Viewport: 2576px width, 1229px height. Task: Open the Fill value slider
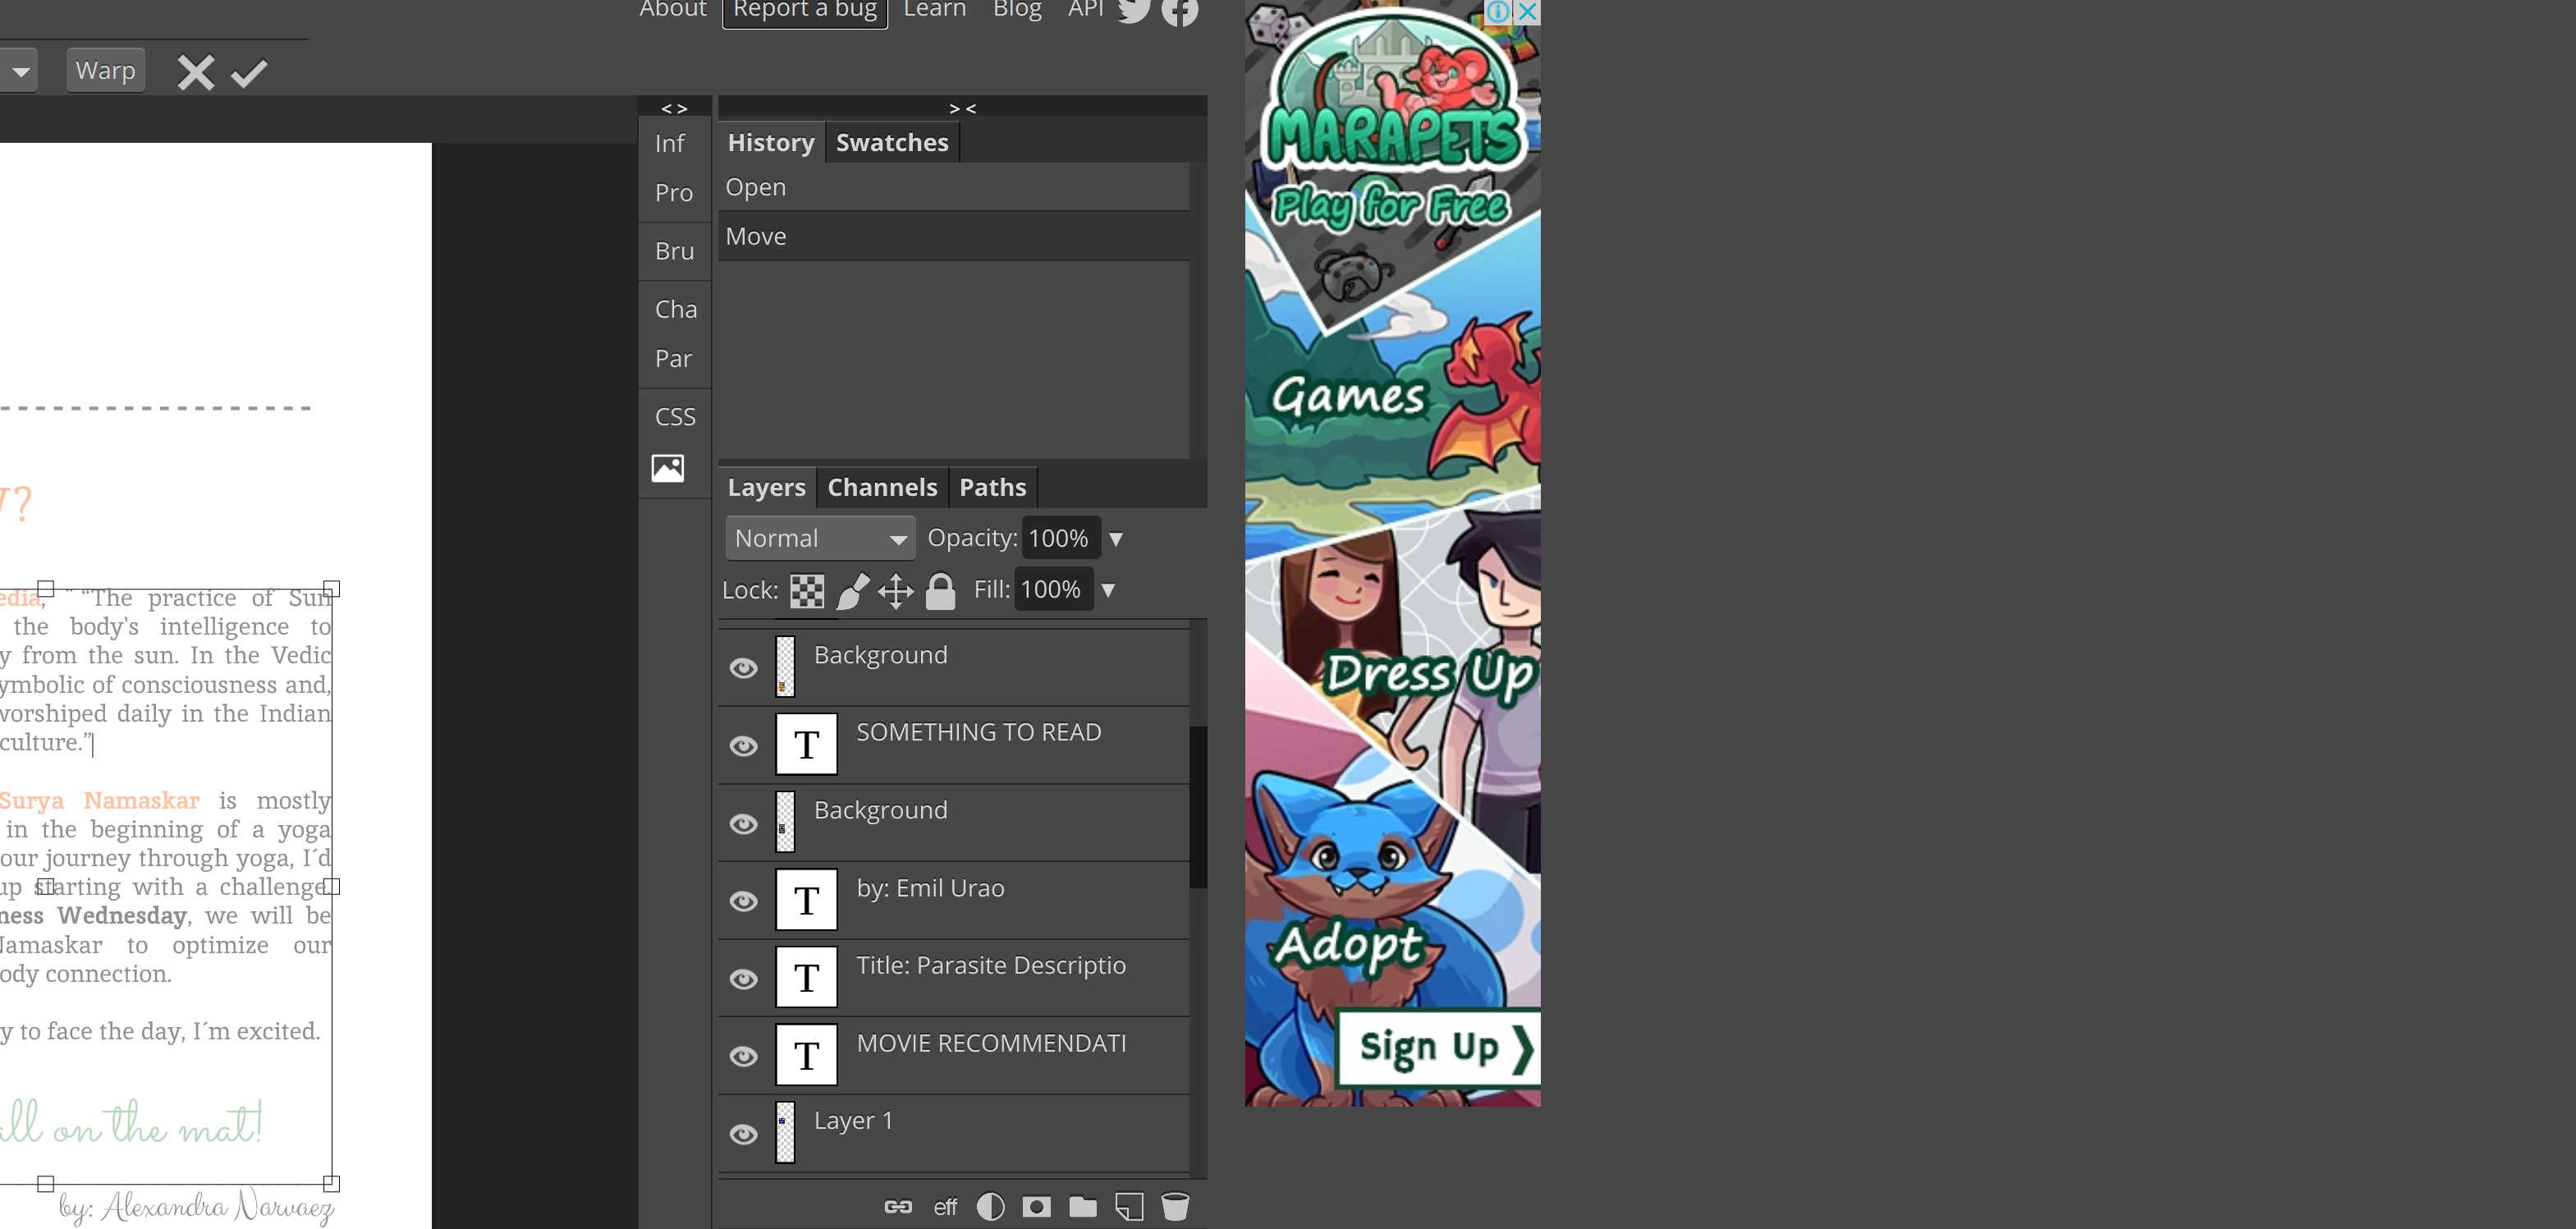1108,589
